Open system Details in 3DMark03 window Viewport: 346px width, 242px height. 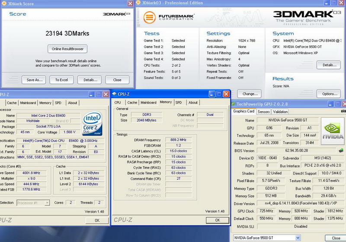[x=329, y=65]
